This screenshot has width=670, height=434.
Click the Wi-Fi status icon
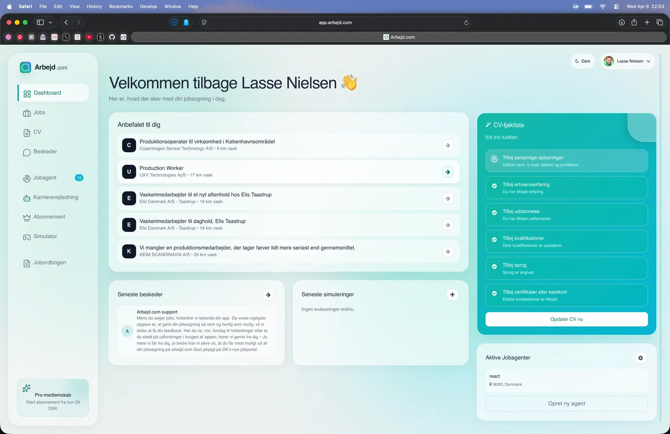(603, 7)
